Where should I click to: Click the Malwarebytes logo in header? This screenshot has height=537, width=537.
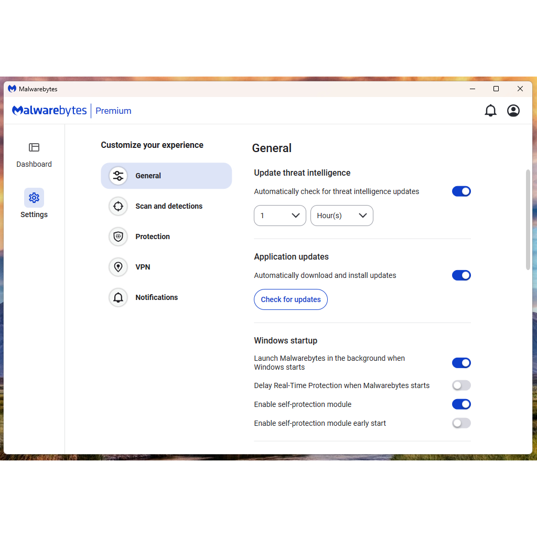(x=49, y=111)
